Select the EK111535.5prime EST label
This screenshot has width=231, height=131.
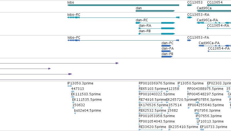tap(87, 100)
